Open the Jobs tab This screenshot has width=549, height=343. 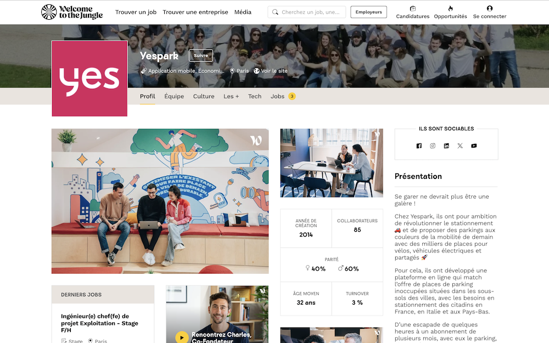coord(277,96)
